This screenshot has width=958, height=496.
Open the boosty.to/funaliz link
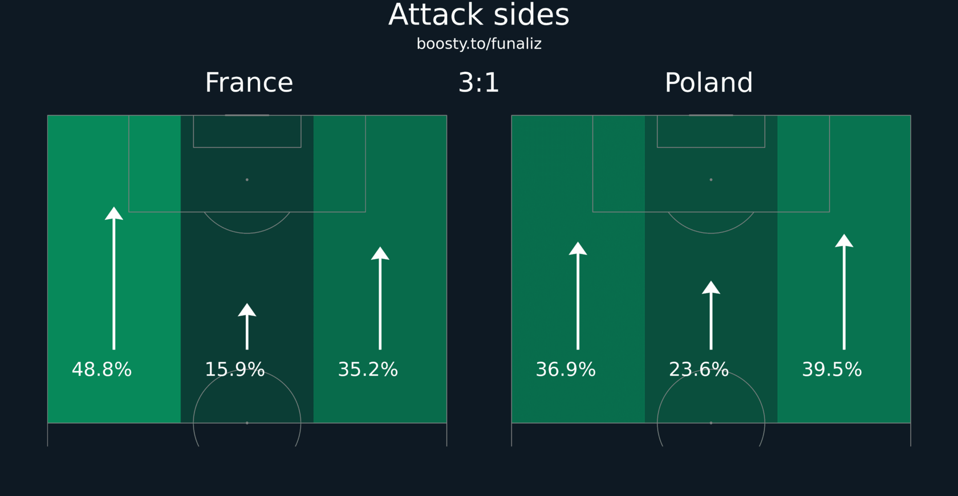(479, 44)
